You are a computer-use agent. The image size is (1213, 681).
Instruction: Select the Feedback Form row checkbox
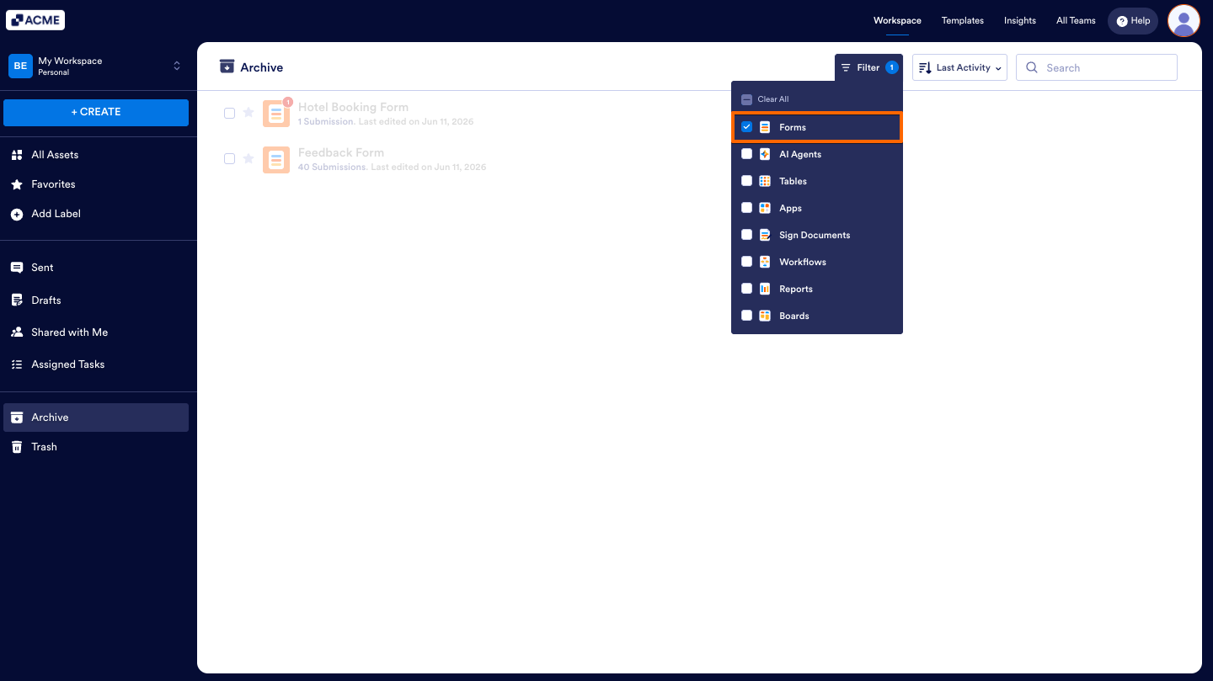click(229, 158)
